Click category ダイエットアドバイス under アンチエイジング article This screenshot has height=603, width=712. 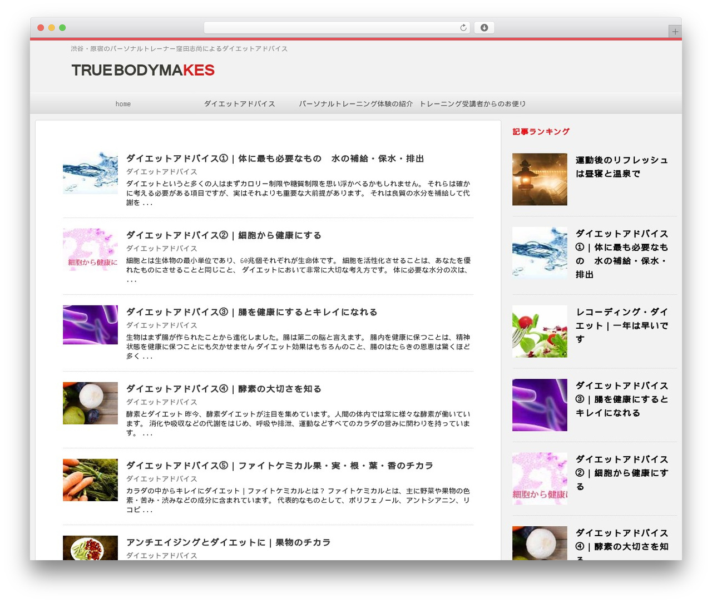[x=161, y=556]
